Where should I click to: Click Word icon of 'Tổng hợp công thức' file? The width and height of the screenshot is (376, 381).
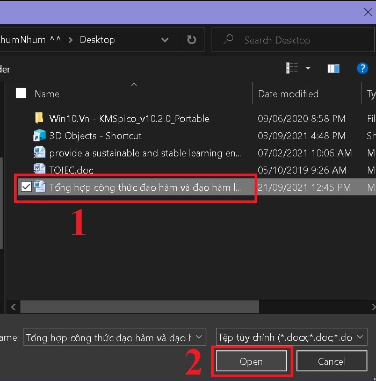39,187
